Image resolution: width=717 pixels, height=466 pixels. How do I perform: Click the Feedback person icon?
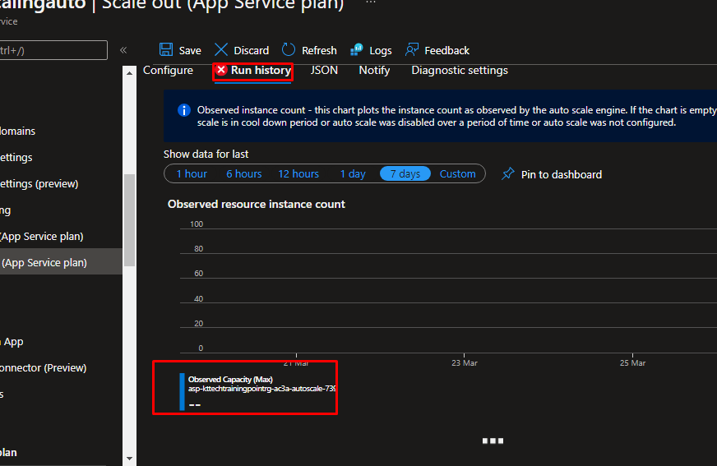[412, 50]
